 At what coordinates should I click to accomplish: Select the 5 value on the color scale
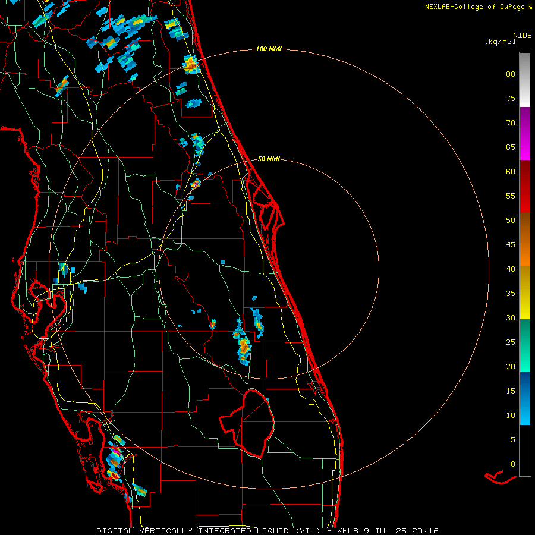point(513,439)
